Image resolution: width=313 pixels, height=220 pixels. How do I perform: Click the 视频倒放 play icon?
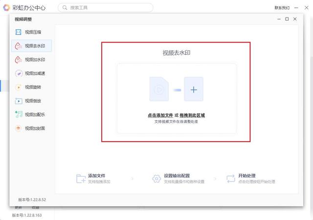pyautogui.click(x=19, y=101)
